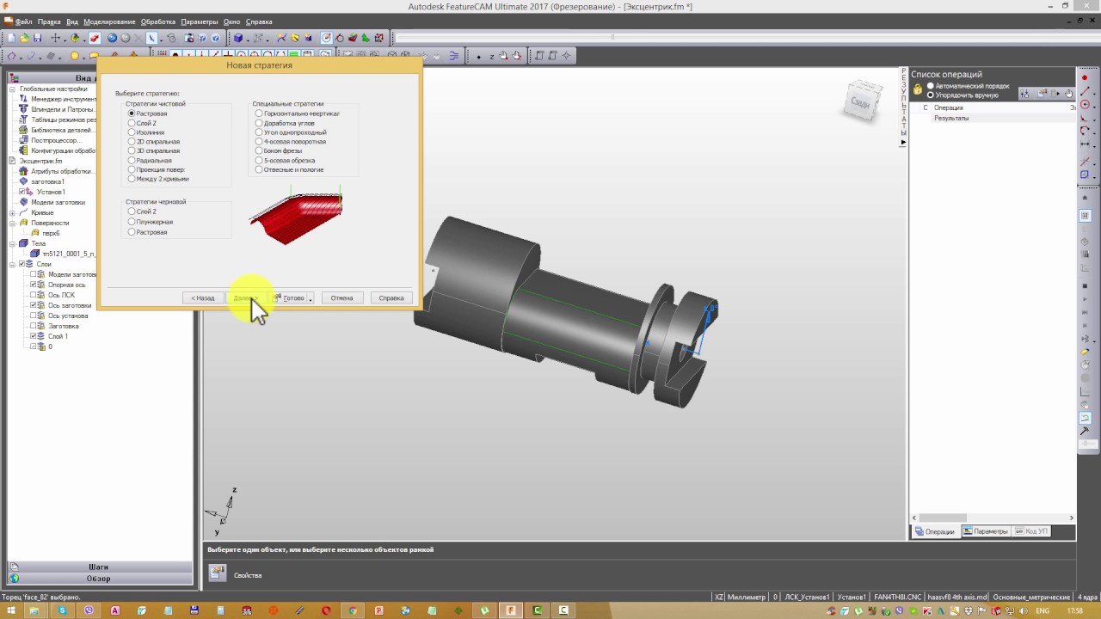This screenshot has height=619, width=1101.
Task: Click the Отмена button
Action: 341,298
